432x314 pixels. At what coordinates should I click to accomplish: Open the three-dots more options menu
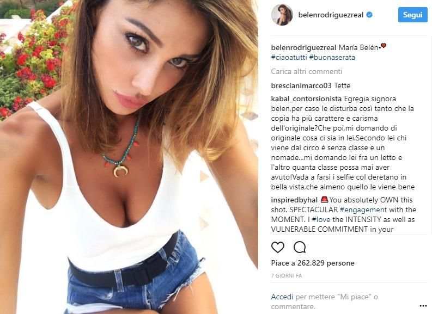pyautogui.click(x=423, y=306)
